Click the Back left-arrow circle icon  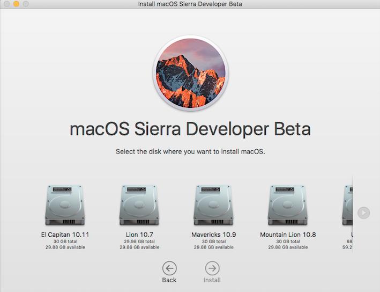[169, 268]
